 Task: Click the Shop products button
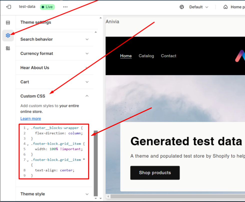click(x=155, y=173)
